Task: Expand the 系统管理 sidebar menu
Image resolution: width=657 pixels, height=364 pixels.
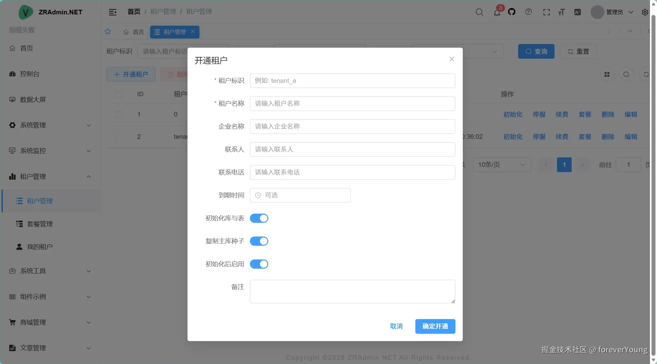Action: [x=50, y=125]
